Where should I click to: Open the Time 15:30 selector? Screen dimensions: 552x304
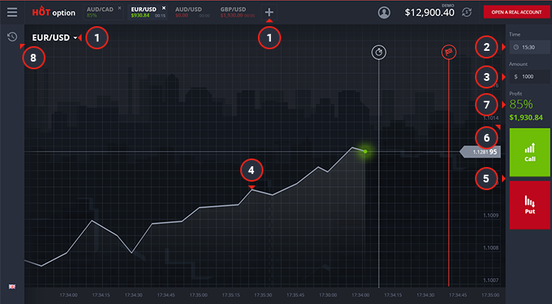click(x=530, y=47)
